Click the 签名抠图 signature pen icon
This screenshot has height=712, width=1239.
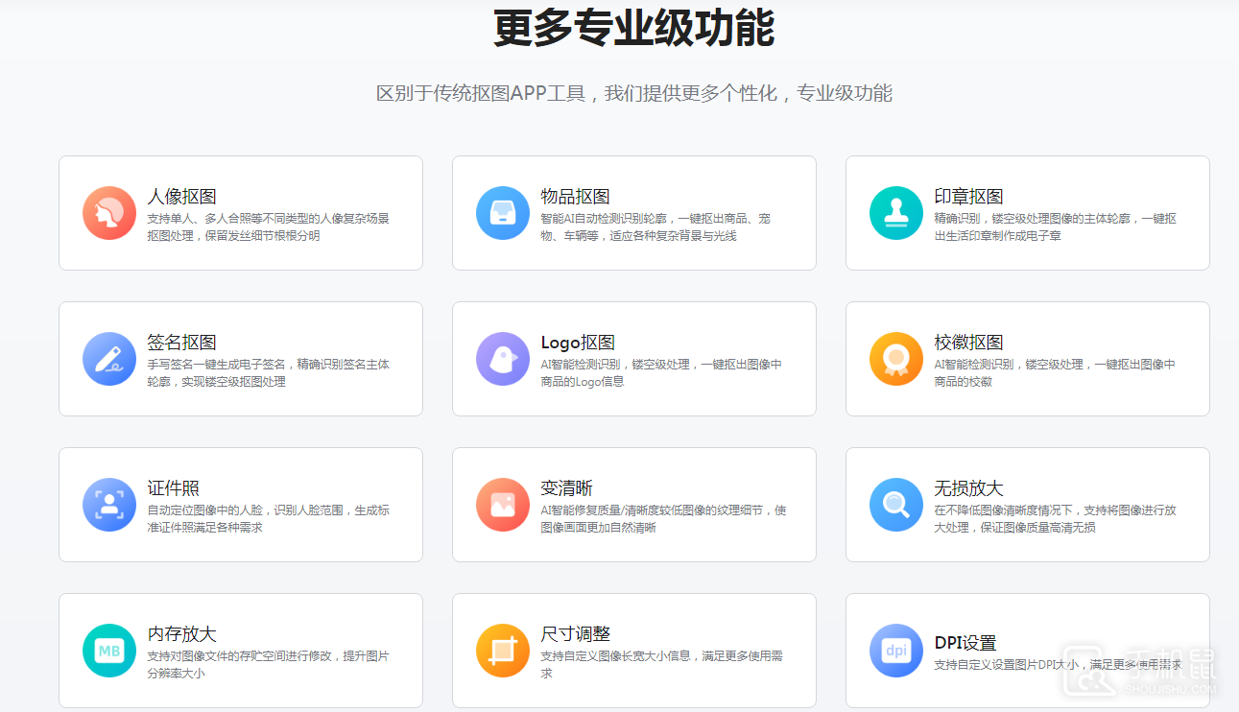pyautogui.click(x=108, y=359)
